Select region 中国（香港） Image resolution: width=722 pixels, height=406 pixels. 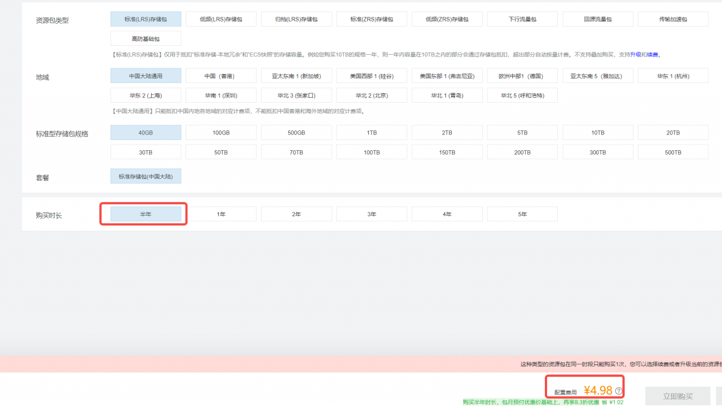point(221,76)
